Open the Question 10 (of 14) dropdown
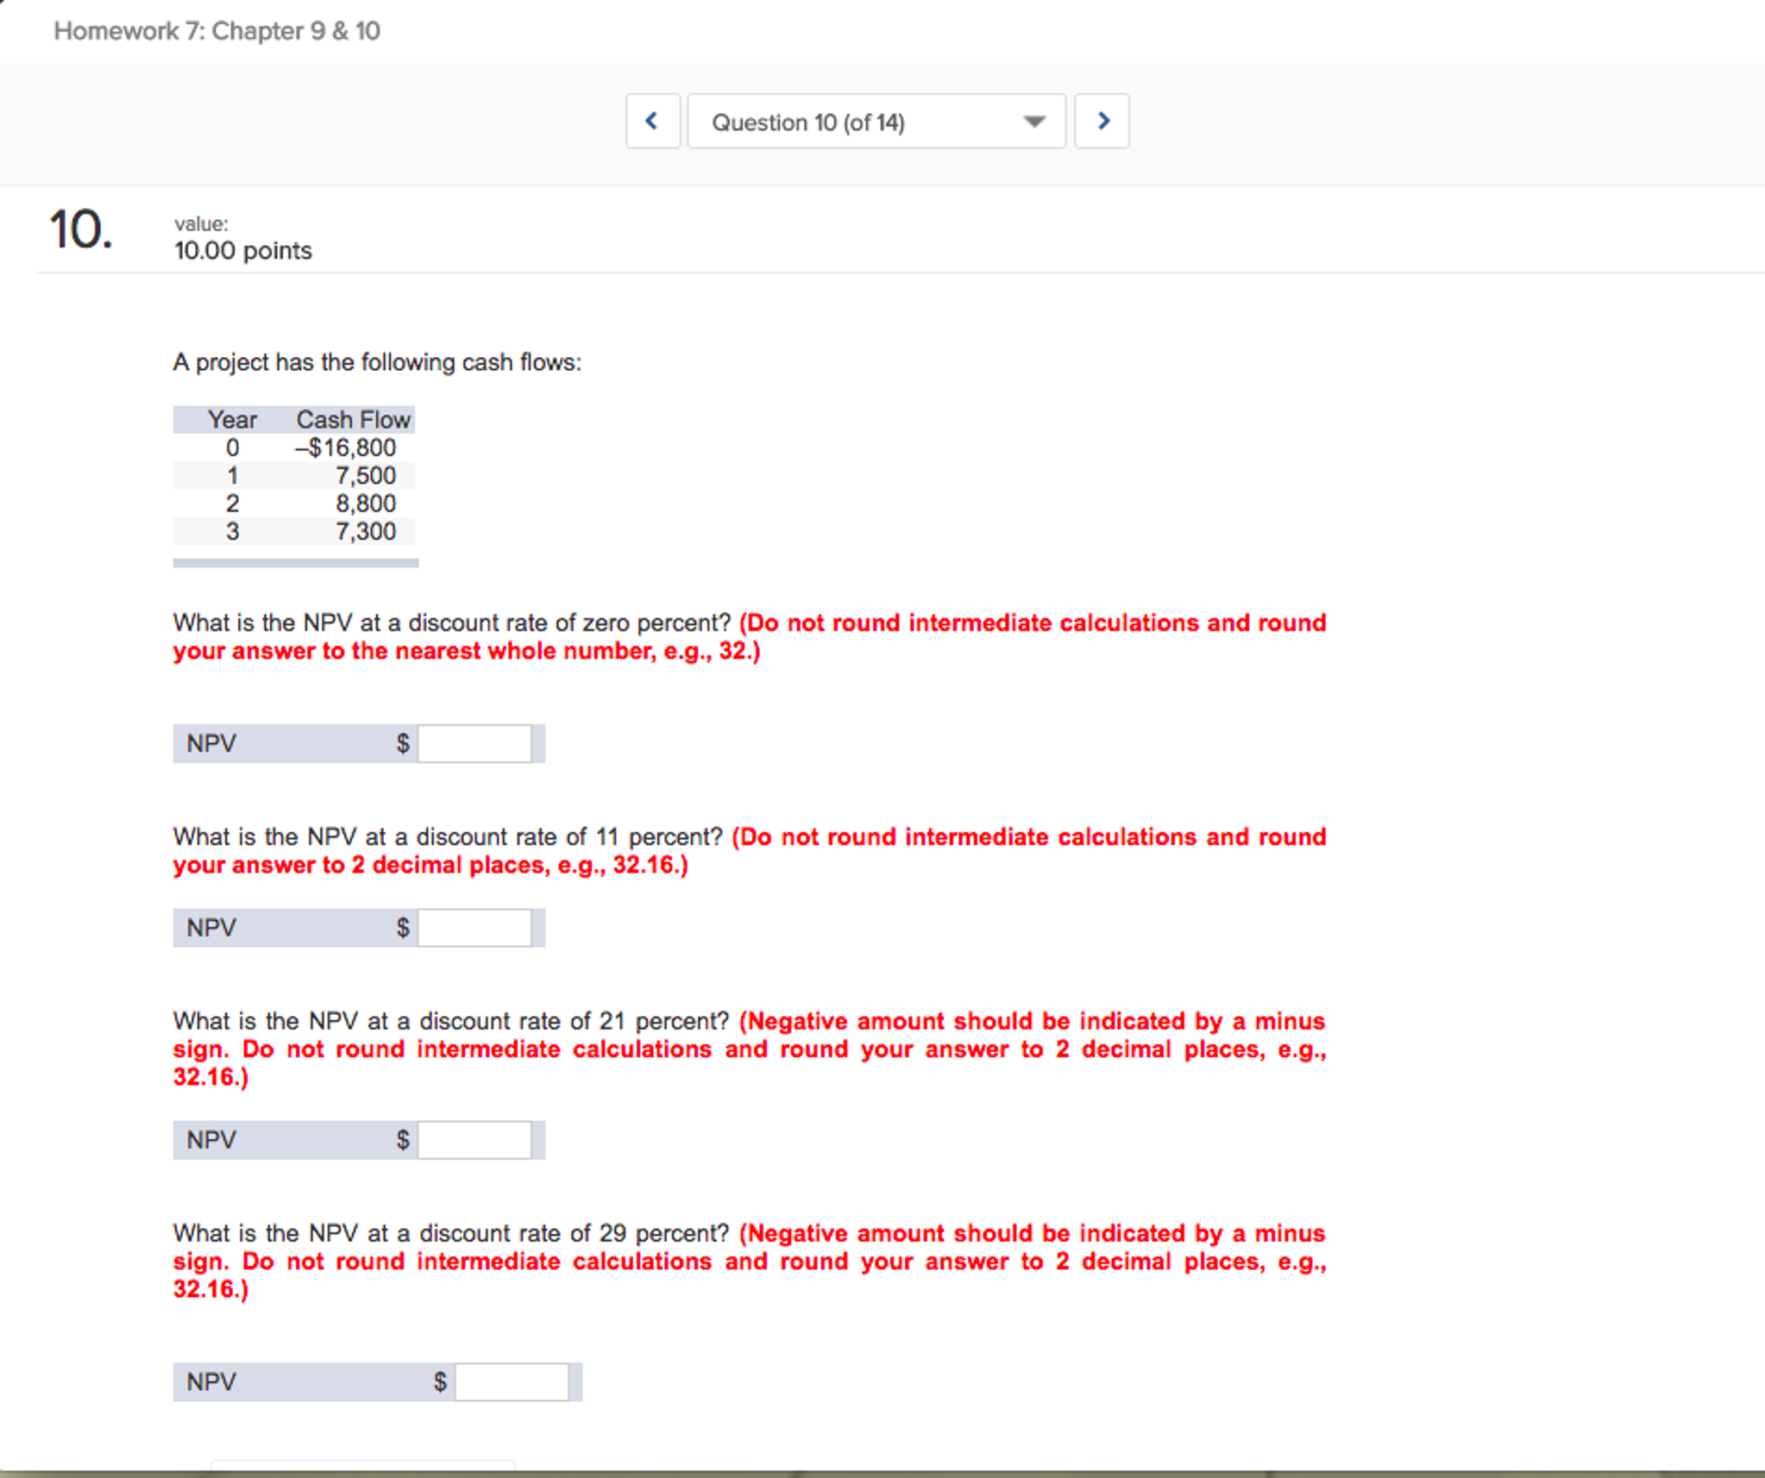Viewport: 1765px width, 1478px height. point(876,122)
